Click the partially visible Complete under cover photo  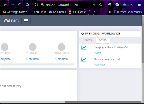[5, 59]
